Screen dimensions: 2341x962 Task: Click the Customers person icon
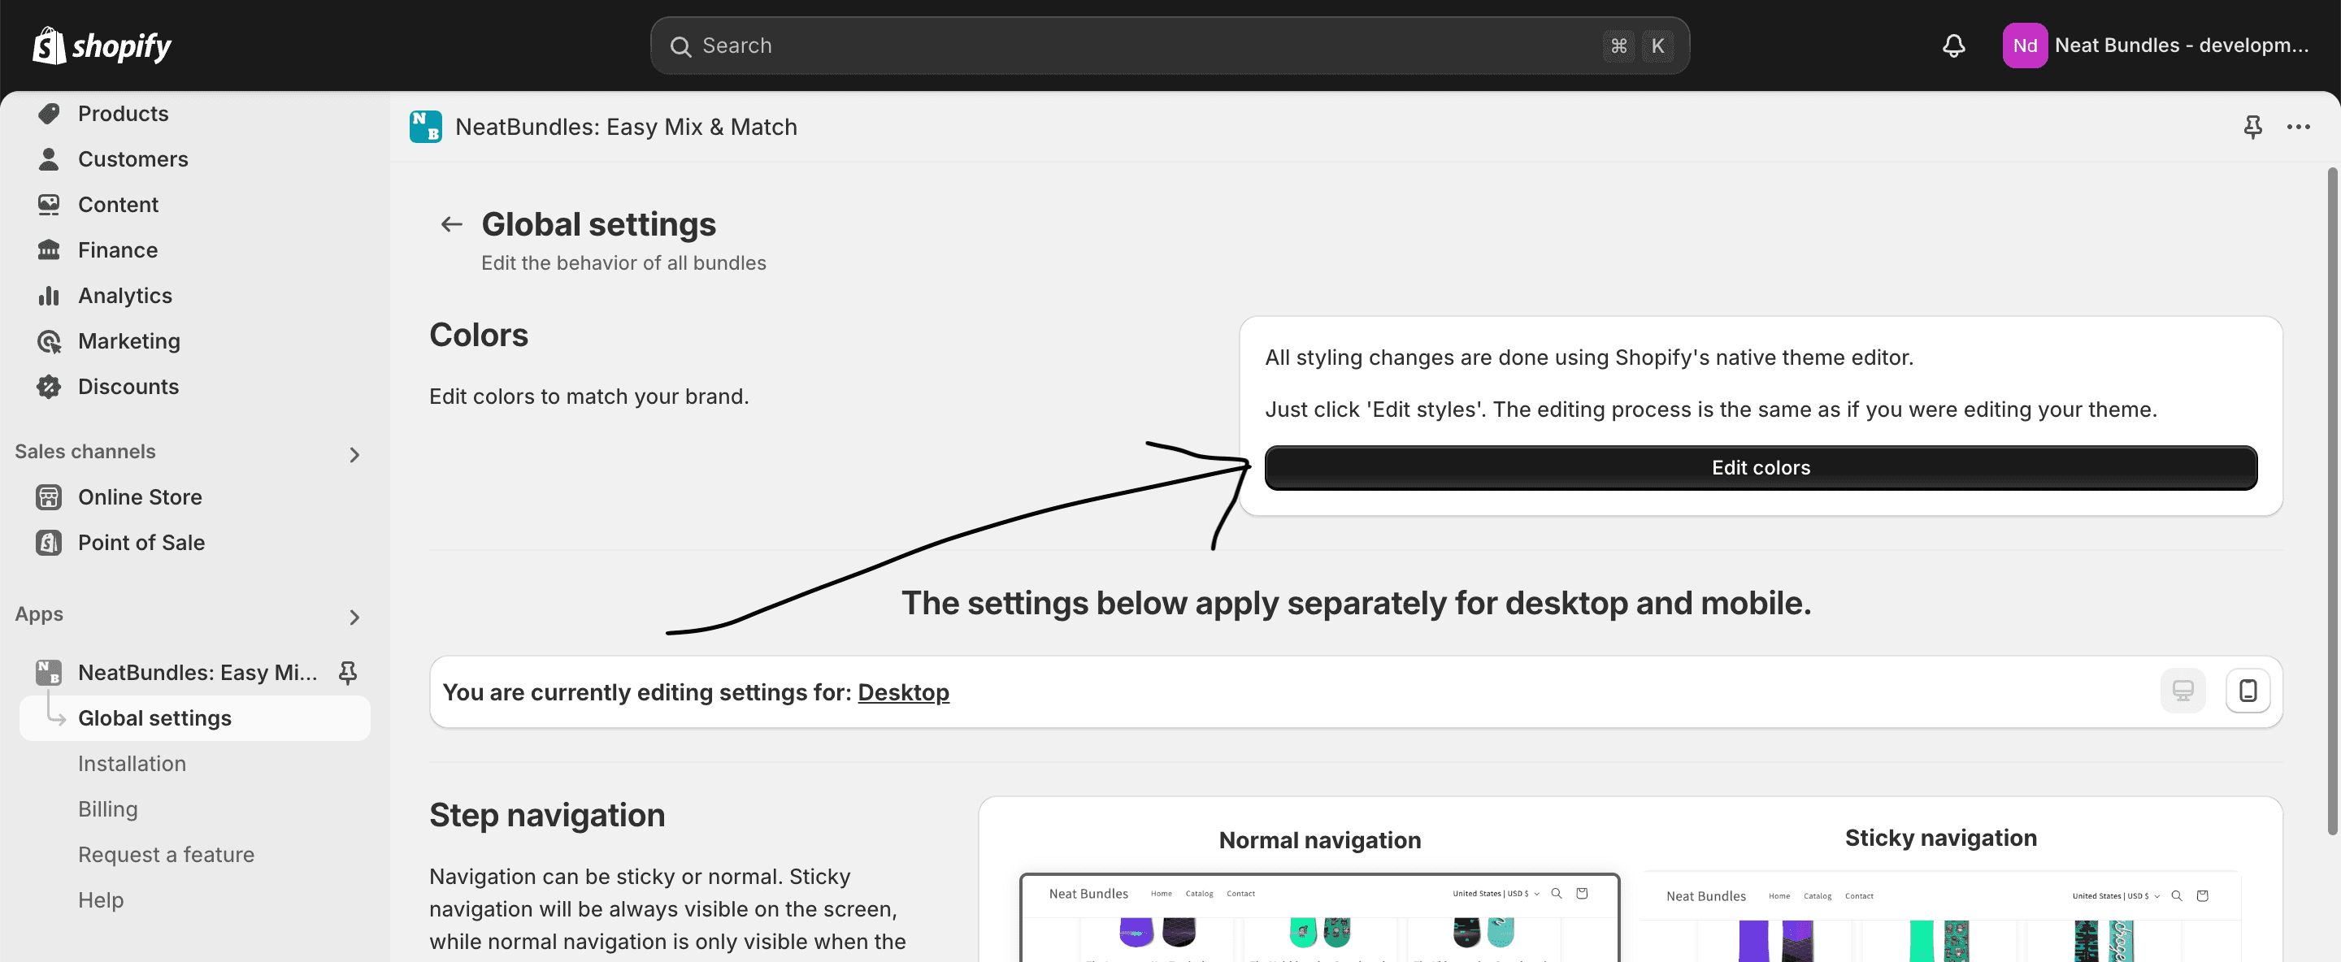(49, 159)
